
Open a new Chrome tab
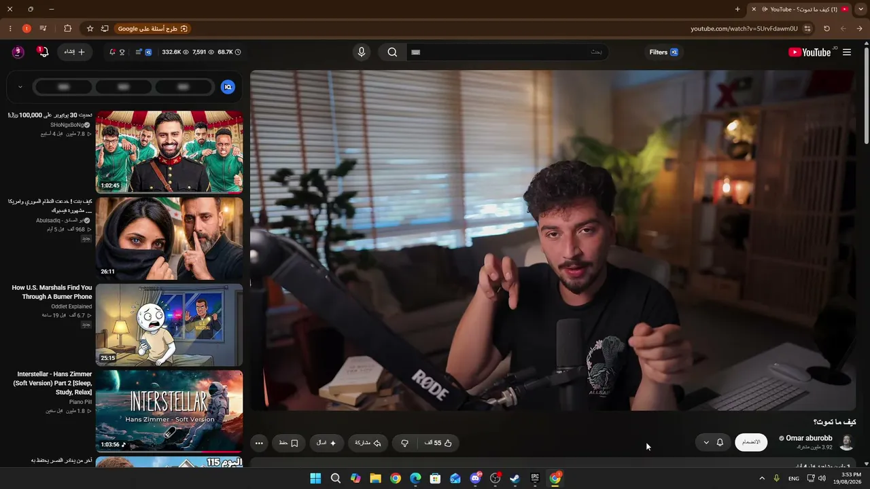pos(737,9)
